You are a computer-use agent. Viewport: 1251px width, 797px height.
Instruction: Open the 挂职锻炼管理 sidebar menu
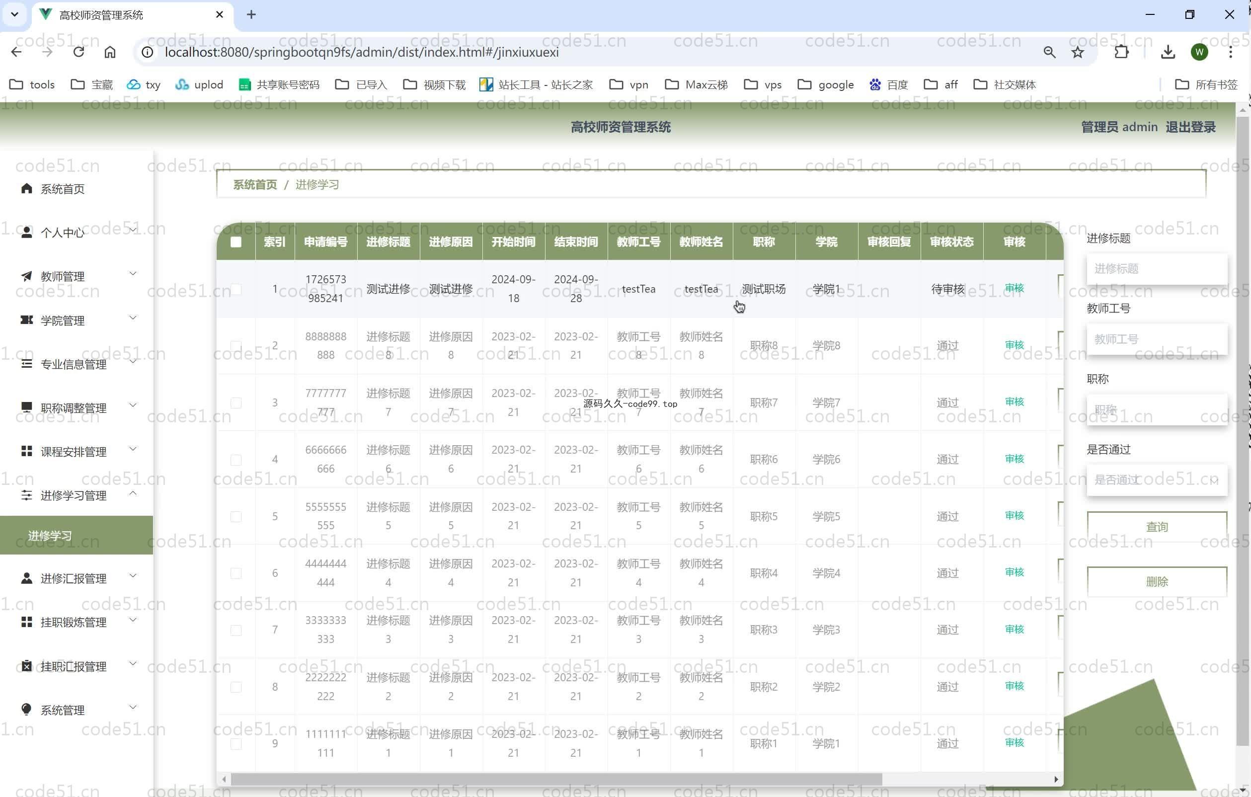[77, 622]
